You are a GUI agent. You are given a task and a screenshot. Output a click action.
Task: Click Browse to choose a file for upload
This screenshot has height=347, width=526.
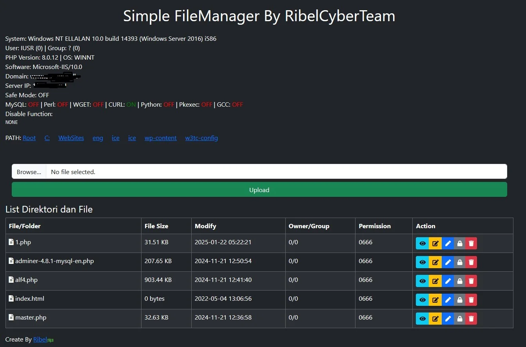click(x=28, y=171)
